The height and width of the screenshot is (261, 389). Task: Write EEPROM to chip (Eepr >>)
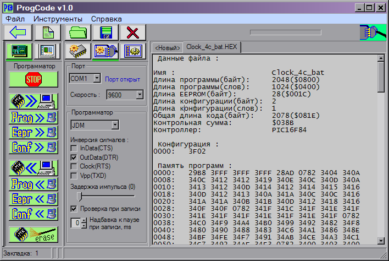coord(34,133)
